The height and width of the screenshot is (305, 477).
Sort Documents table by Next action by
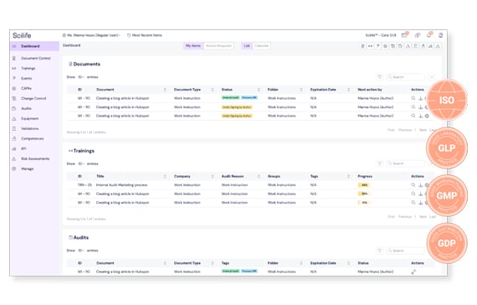pyautogui.click(x=369, y=90)
